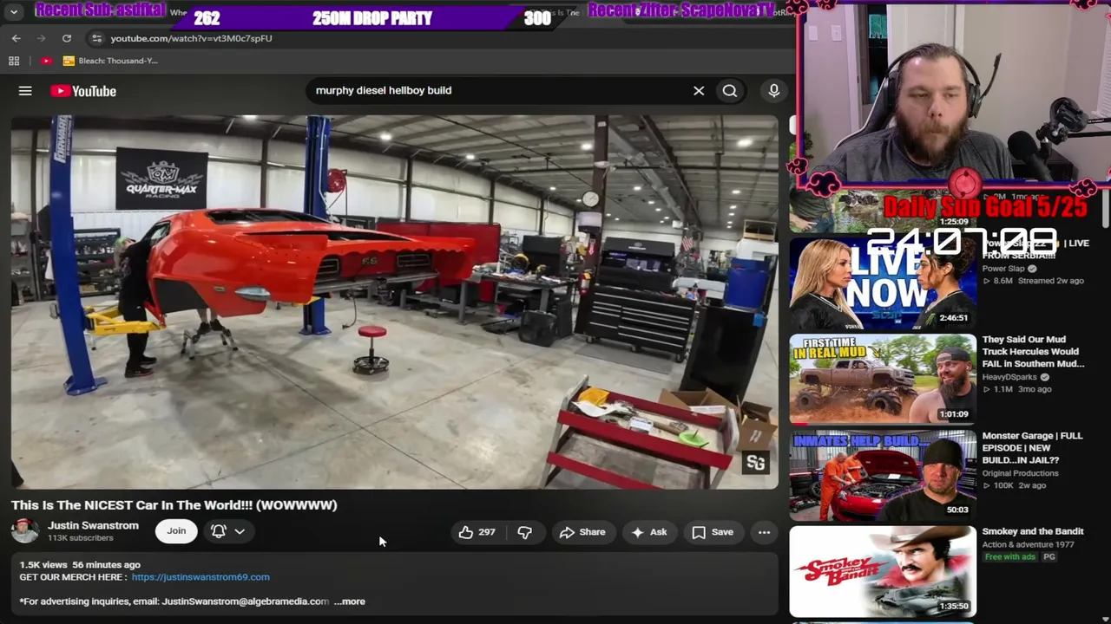Screen dimensions: 1111x624
Task: View site information icon in address bar
Action: (96, 38)
